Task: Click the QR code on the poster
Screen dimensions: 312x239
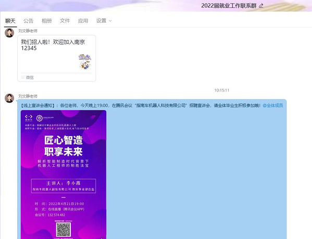Action: [x=64, y=230]
